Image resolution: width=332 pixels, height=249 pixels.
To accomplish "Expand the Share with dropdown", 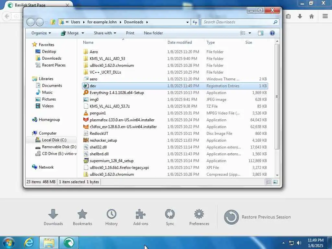I will tap(105, 33).
